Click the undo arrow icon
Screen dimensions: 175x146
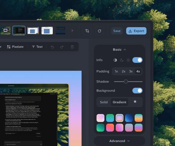pyautogui.click(x=53, y=47)
